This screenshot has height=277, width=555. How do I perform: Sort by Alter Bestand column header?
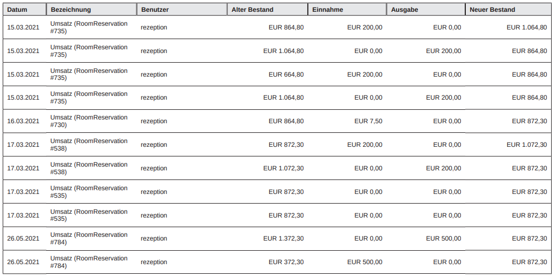tap(252, 10)
